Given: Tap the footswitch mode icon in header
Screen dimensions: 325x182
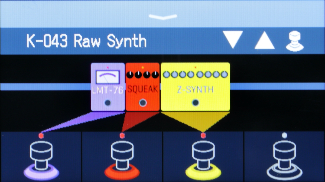Looking at the screenshot, I should [295, 41].
